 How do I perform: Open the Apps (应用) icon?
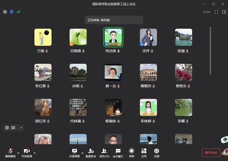click(144, 153)
